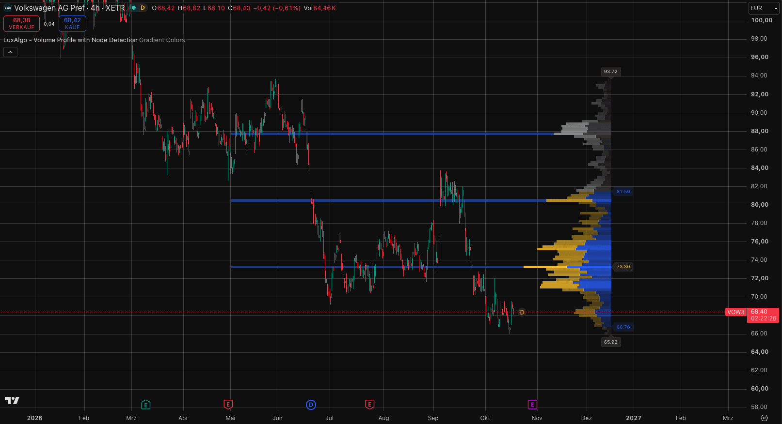Click the 60,00 price axis value

(x=760, y=389)
